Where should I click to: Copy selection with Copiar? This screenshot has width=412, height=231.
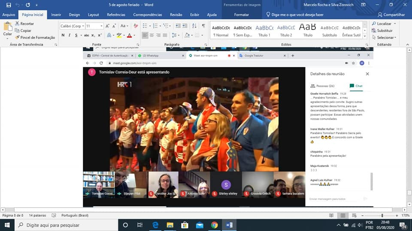[x=23, y=30]
